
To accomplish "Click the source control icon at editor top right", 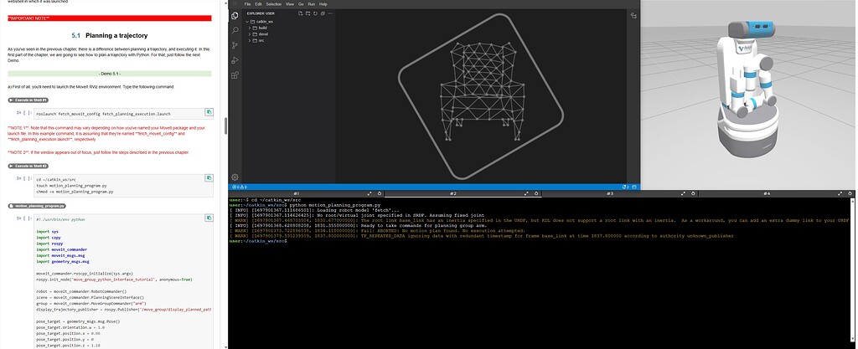I will point(633,16).
